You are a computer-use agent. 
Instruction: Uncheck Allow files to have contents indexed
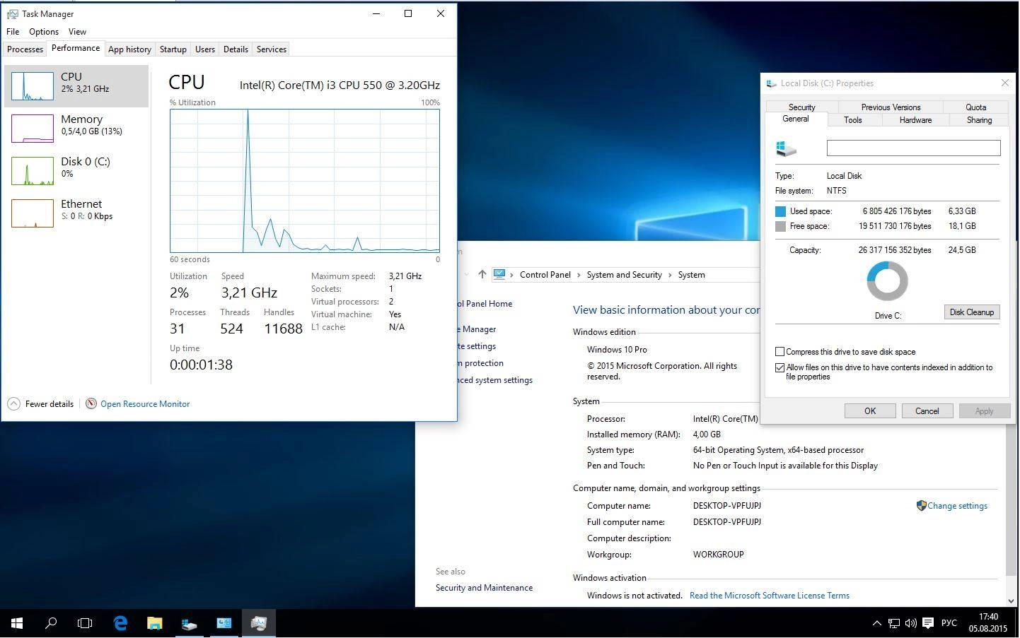pyautogui.click(x=780, y=367)
